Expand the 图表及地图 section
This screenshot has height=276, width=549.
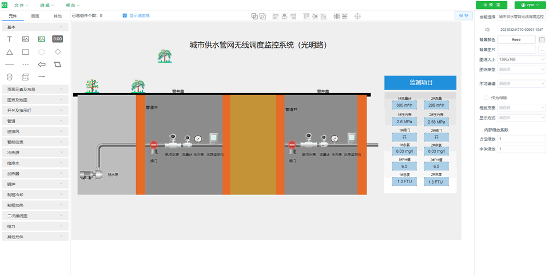[x=35, y=100]
